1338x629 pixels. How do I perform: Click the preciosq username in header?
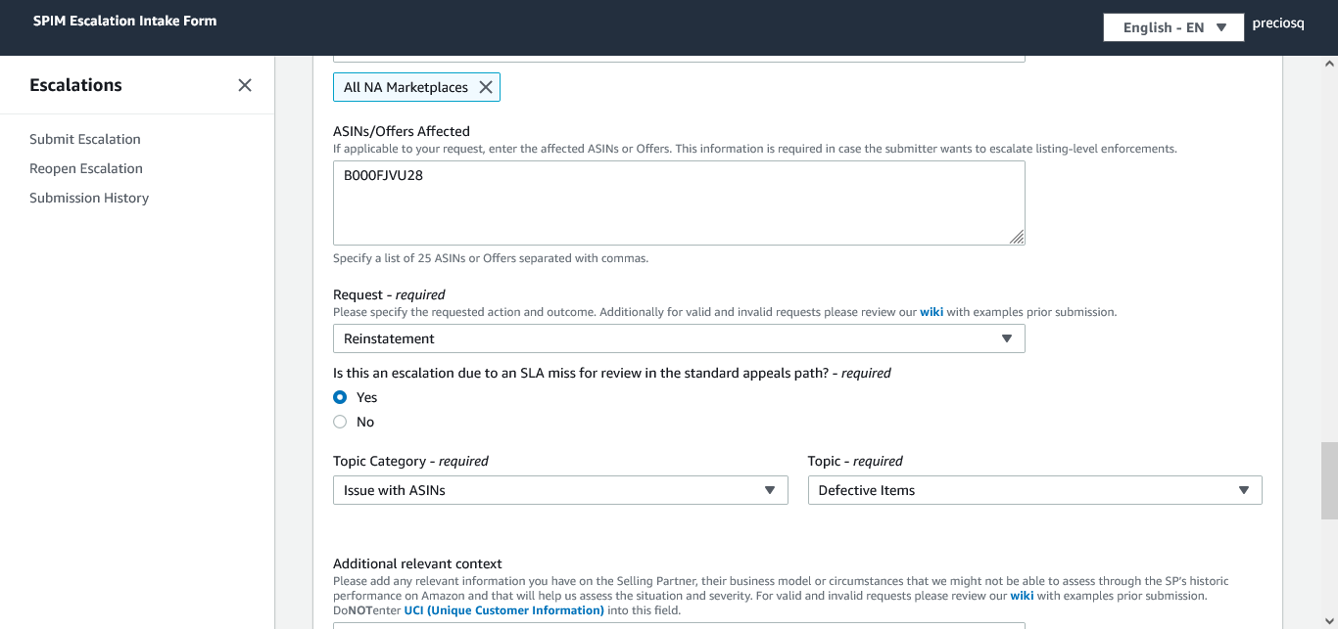pyautogui.click(x=1278, y=23)
